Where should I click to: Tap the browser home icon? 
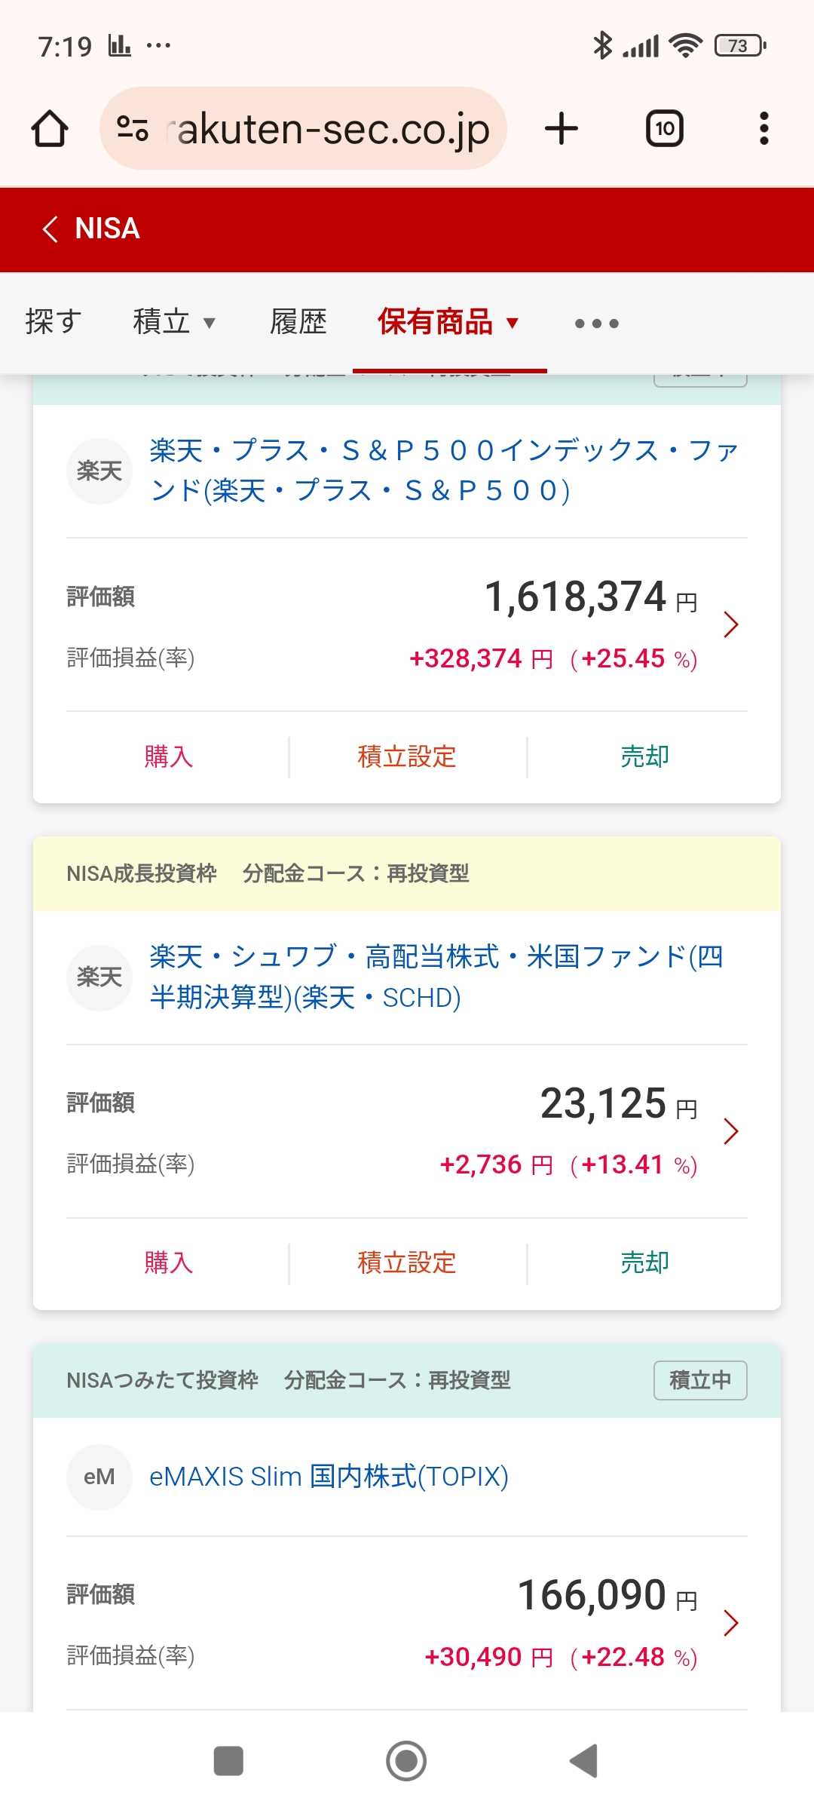pos(50,129)
